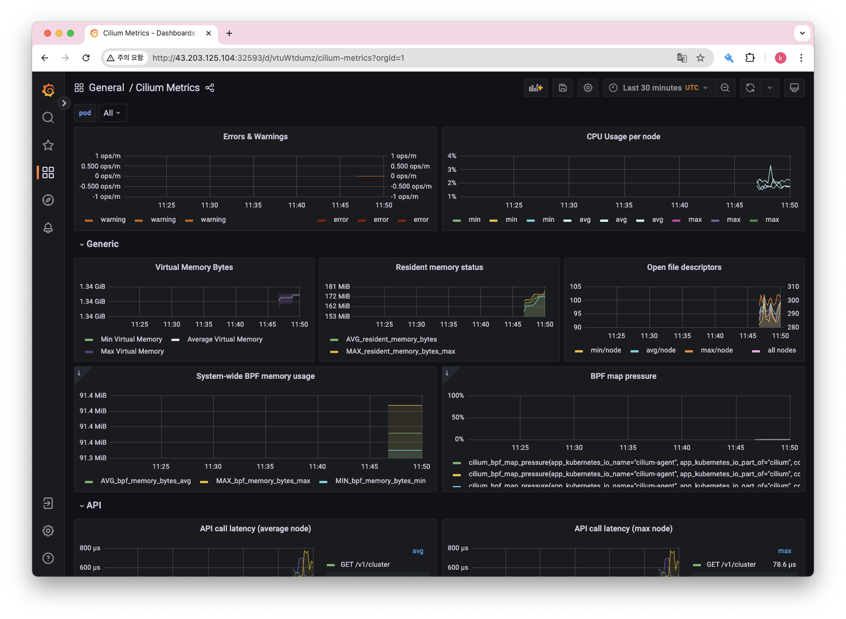The width and height of the screenshot is (846, 619).
Task: Open Grafana home logo
Action: pyautogui.click(x=48, y=90)
